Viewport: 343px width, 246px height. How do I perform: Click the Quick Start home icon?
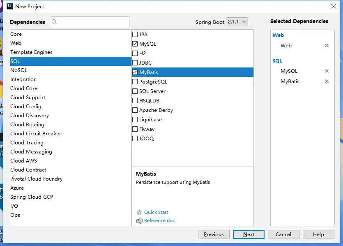pos(139,212)
